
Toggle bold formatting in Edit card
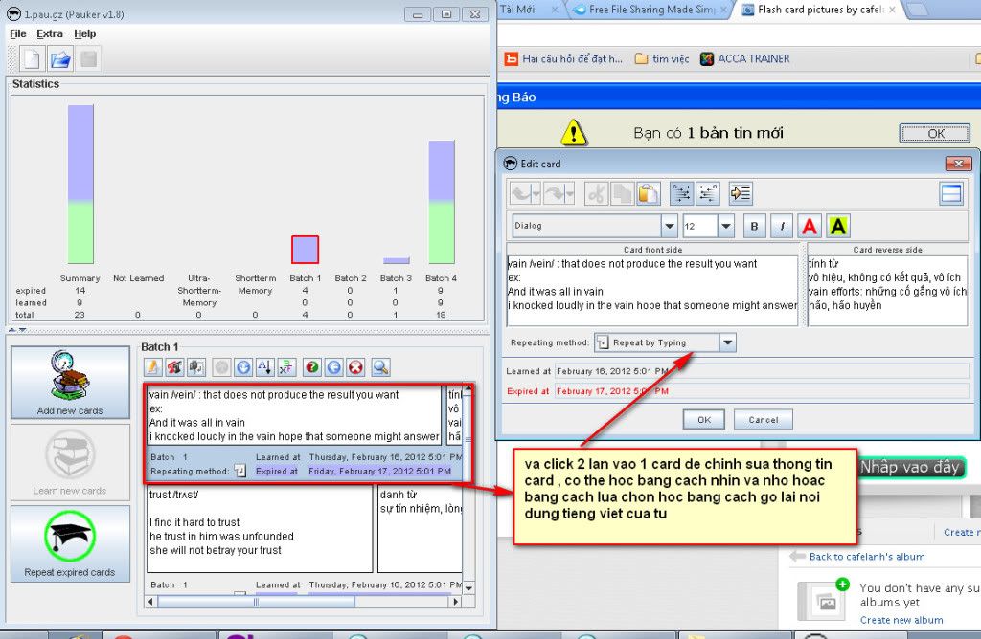click(x=754, y=227)
